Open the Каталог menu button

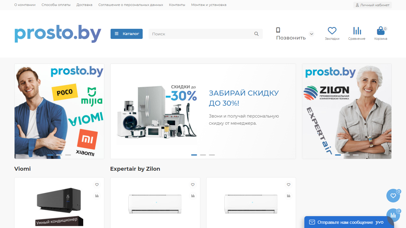tap(127, 34)
